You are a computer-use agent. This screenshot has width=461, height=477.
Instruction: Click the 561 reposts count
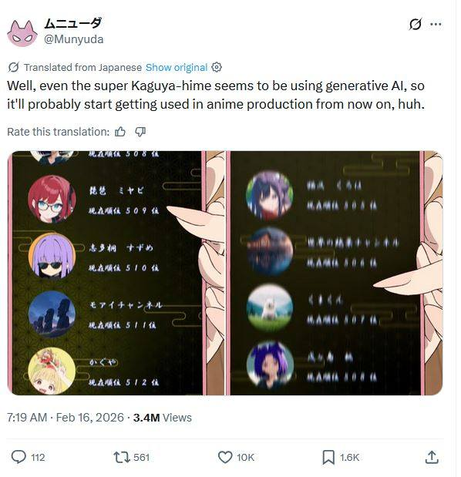142,457
